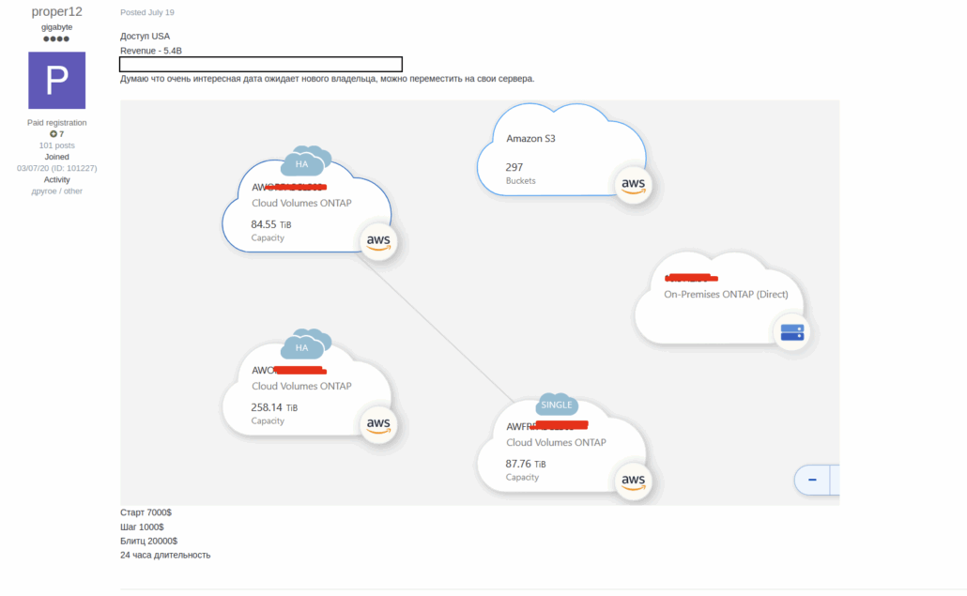Select the On-Premises ONTAP (Direct) label
Image resolution: width=967 pixels, height=596 pixels.
tap(726, 294)
